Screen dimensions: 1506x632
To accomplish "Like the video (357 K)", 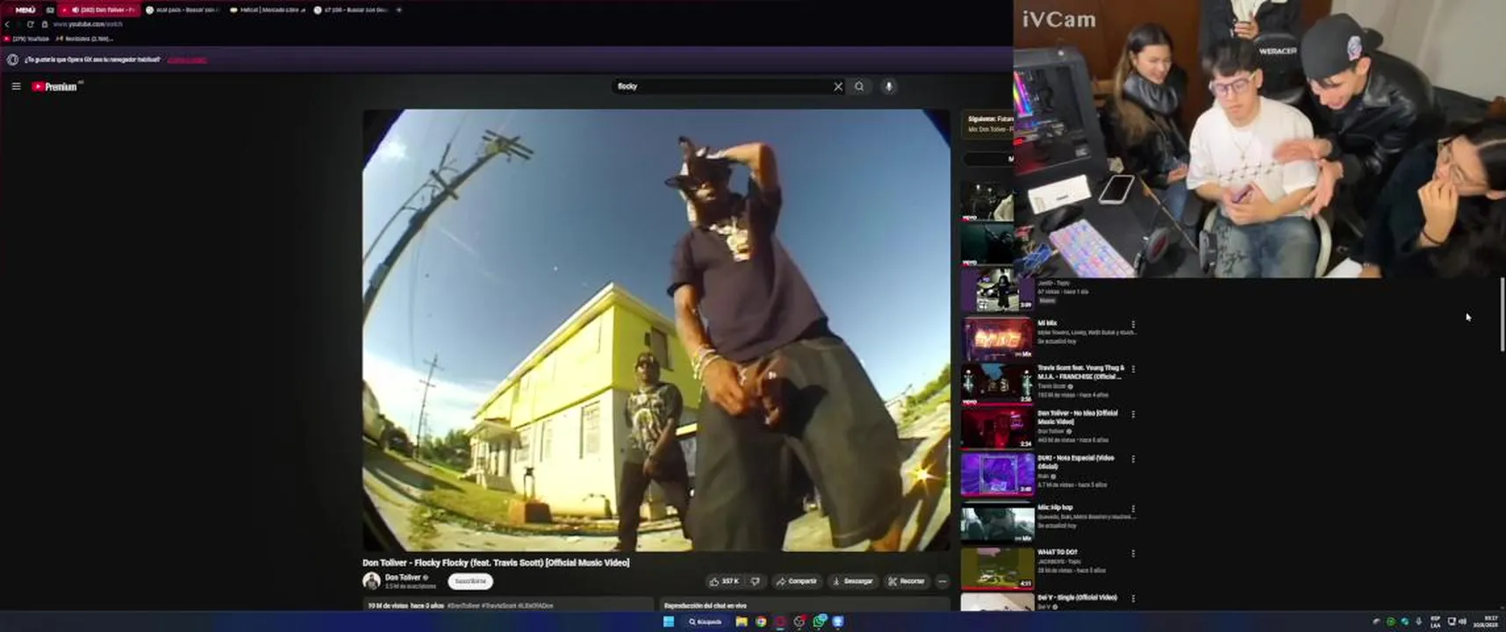I will 725,581.
